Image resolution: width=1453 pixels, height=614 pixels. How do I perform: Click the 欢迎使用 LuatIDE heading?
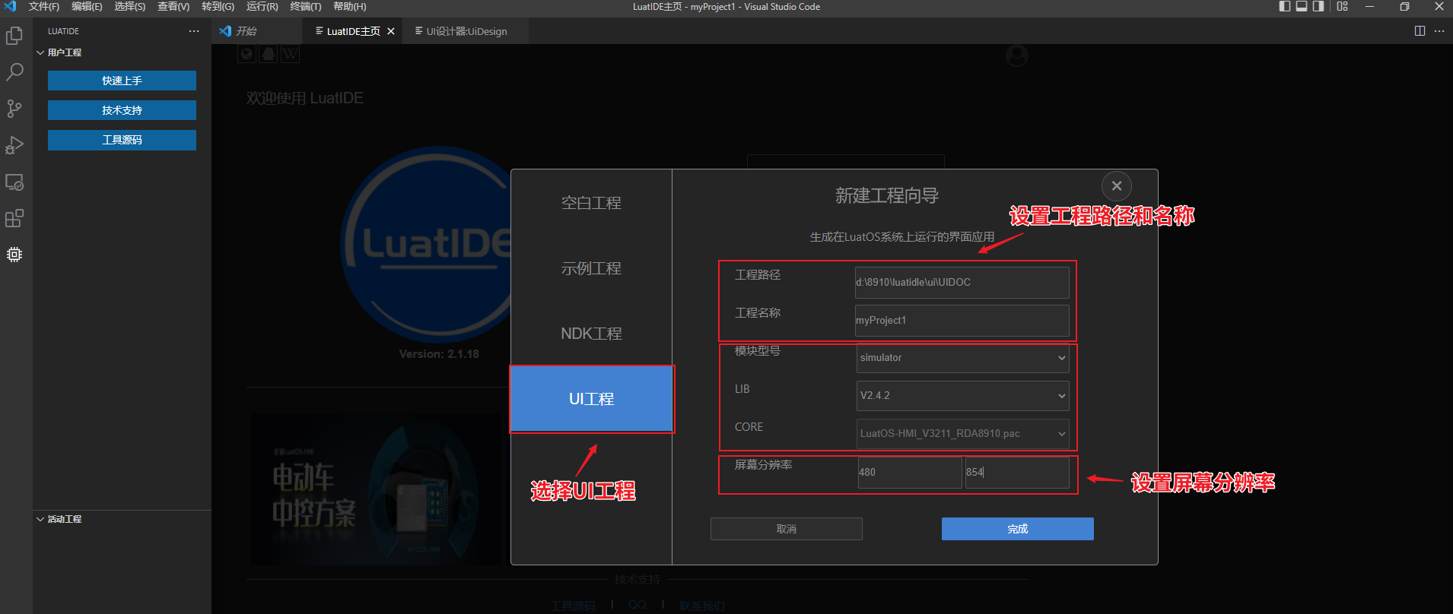pyautogui.click(x=304, y=98)
